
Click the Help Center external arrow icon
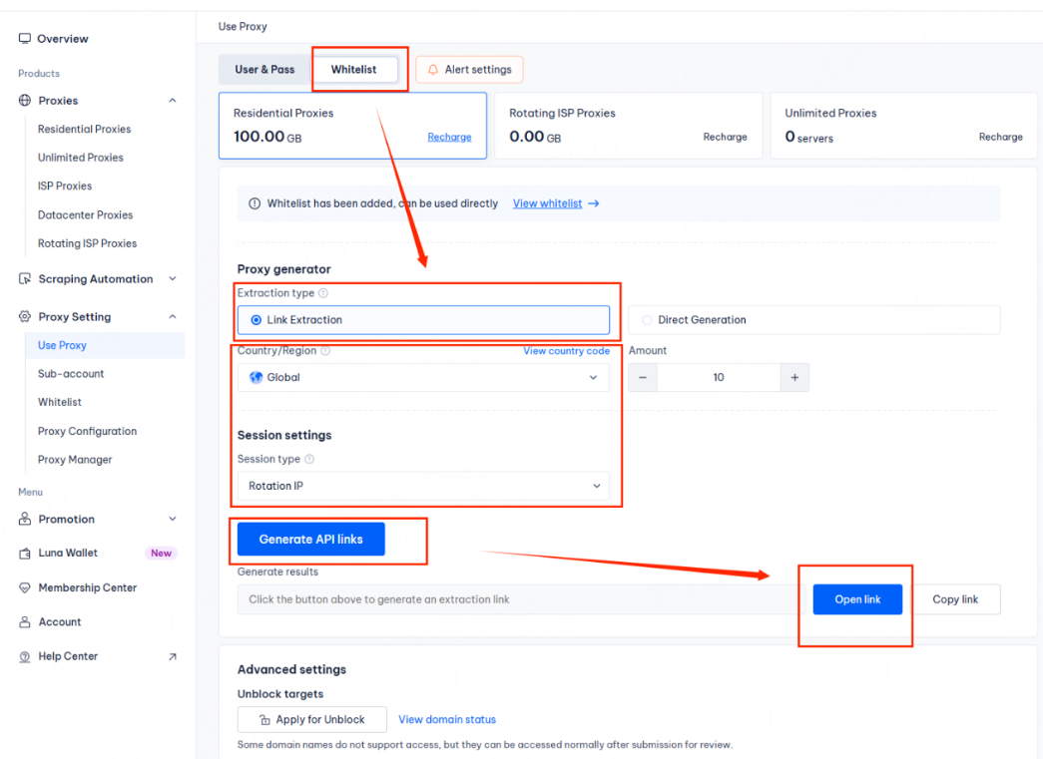tap(172, 656)
